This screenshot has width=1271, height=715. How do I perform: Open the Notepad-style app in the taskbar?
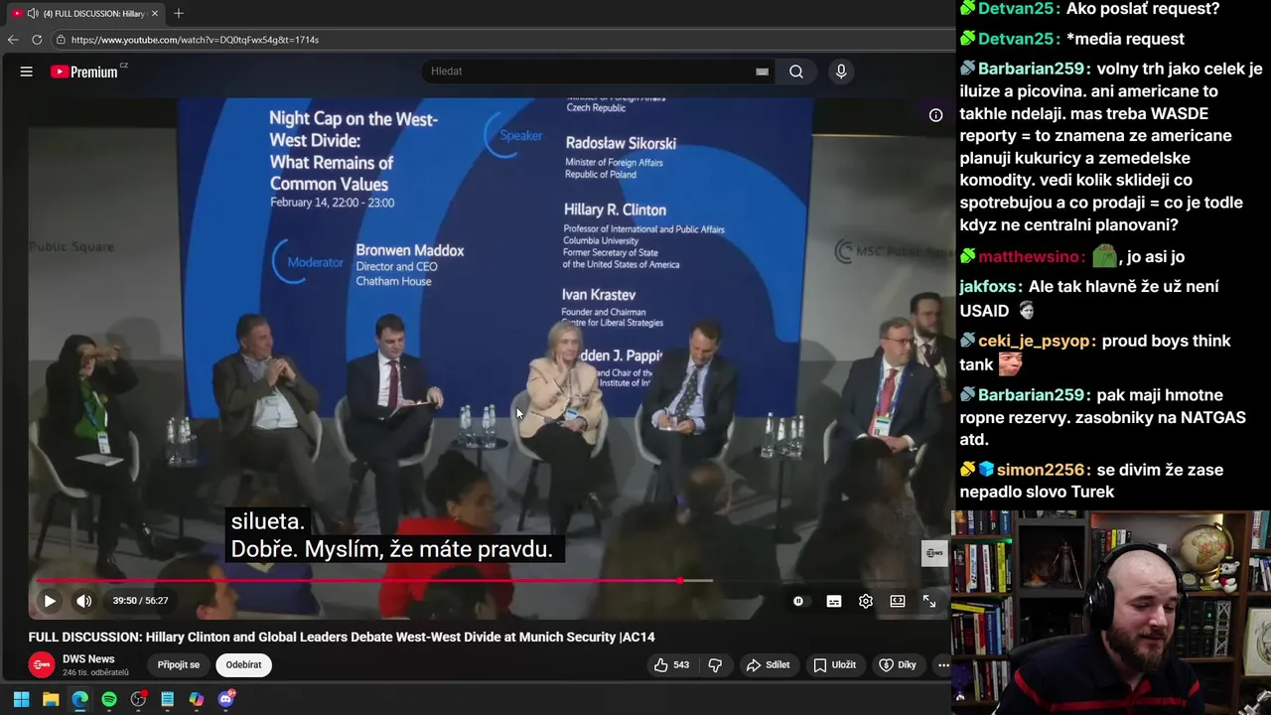pos(168,699)
